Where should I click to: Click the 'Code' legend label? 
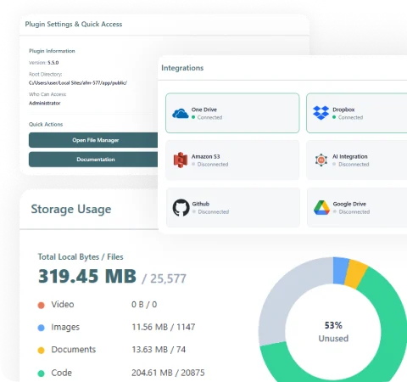61,373
